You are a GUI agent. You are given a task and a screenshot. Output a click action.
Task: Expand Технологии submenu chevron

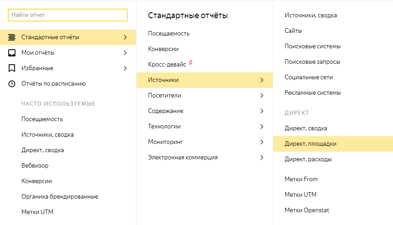pos(261,127)
